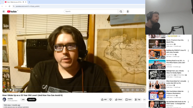Screen dimensions: 193x108
Task: Seek along the video progress bar
Action: pyautogui.click(x=74, y=87)
